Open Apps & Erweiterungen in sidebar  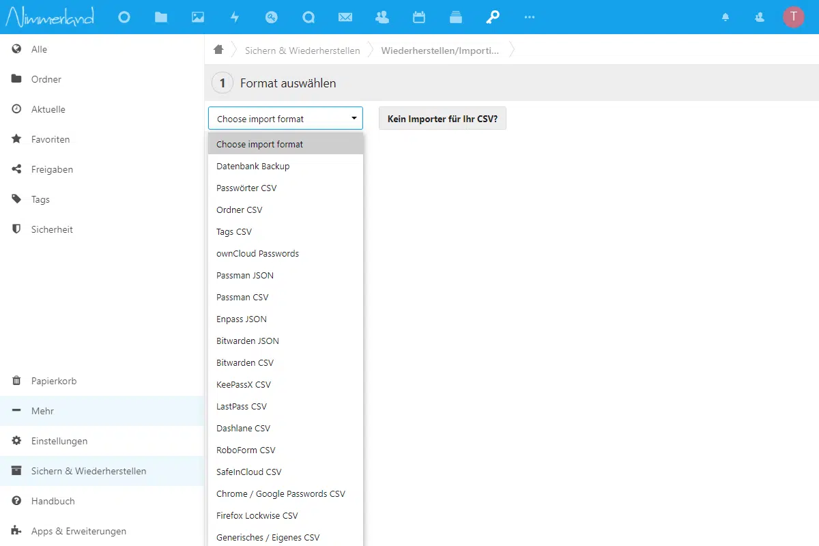click(x=102, y=531)
